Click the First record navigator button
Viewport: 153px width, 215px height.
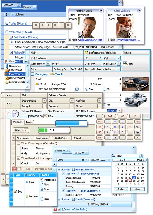click(36, 25)
